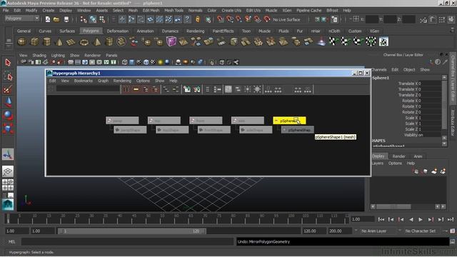Click the layer editor horizontal scrollbar
This screenshot has height=257, width=457.
point(393,206)
